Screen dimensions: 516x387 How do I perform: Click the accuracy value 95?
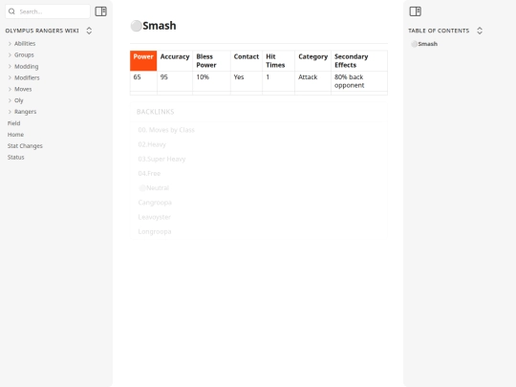coord(164,77)
